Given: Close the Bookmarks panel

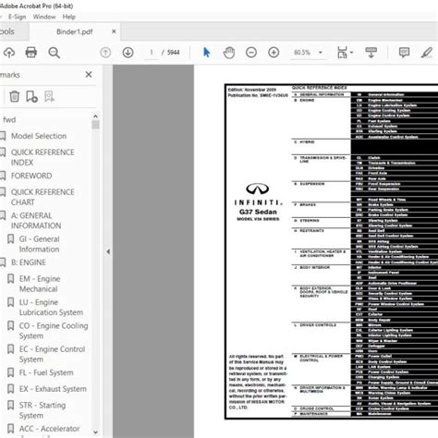Looking at the screenshot, I should (x=89, y=75).
